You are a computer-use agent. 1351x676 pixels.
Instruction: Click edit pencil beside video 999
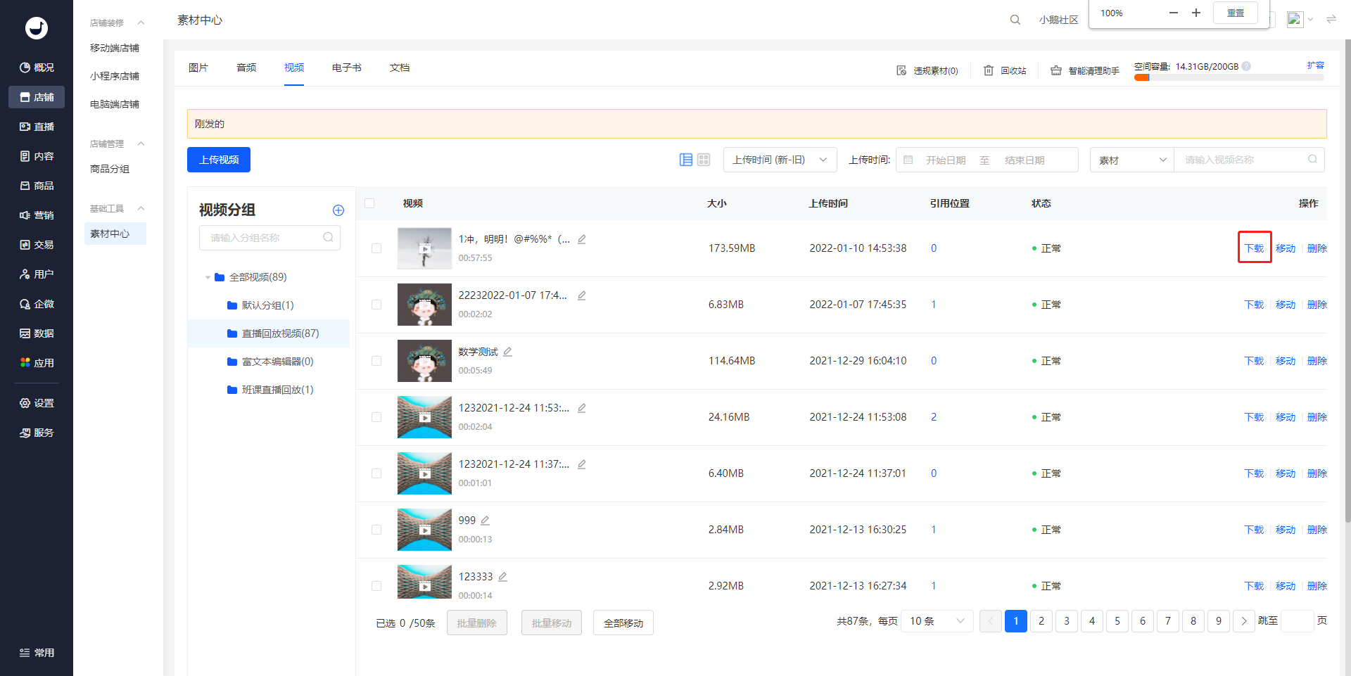point(485,521)
